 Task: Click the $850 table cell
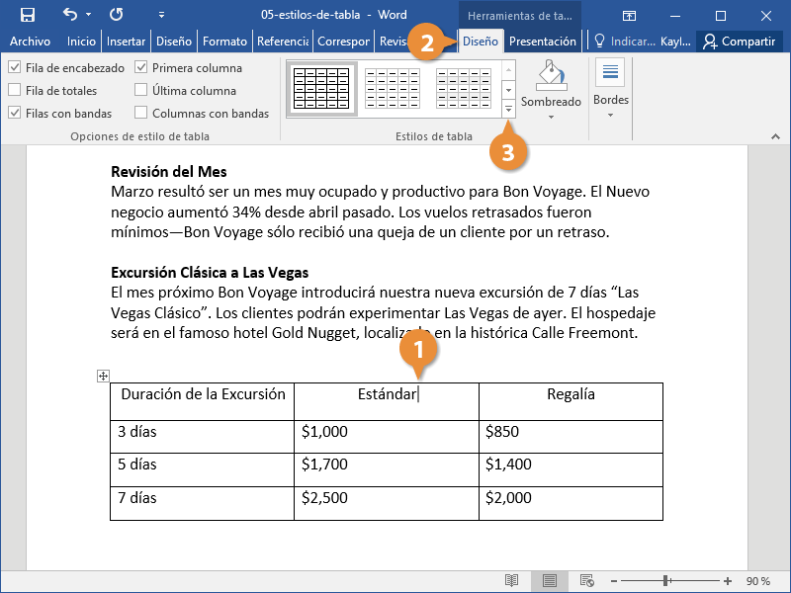pyautogui.click(x=571, y=437)
